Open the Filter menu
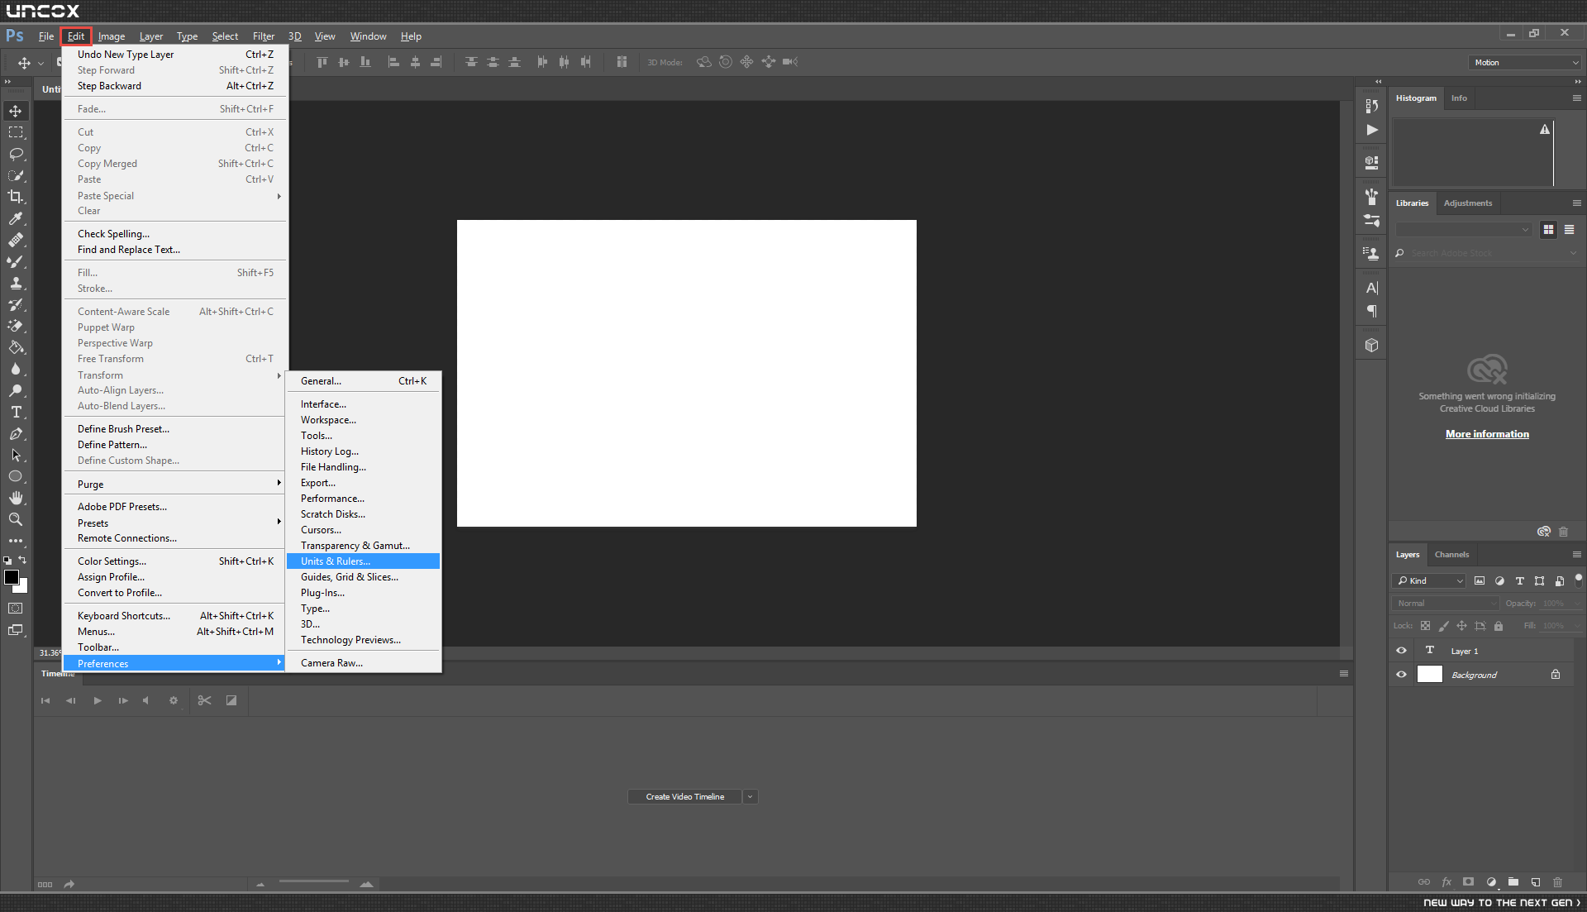1587x912 pixels. click(264, 36)
